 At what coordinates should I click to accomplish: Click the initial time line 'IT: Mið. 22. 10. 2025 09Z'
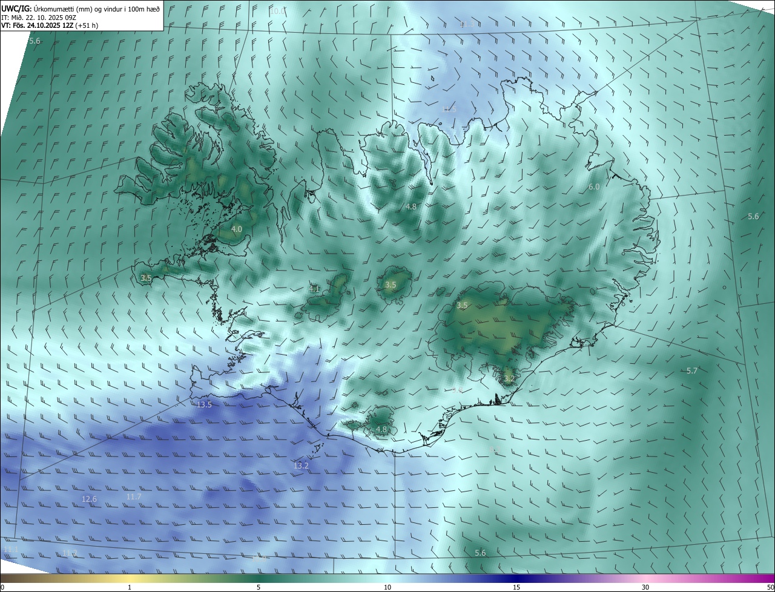click(x=38, y=17)
